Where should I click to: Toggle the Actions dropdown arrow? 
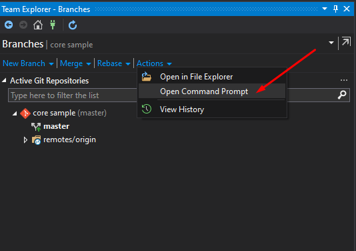[169, 64]
